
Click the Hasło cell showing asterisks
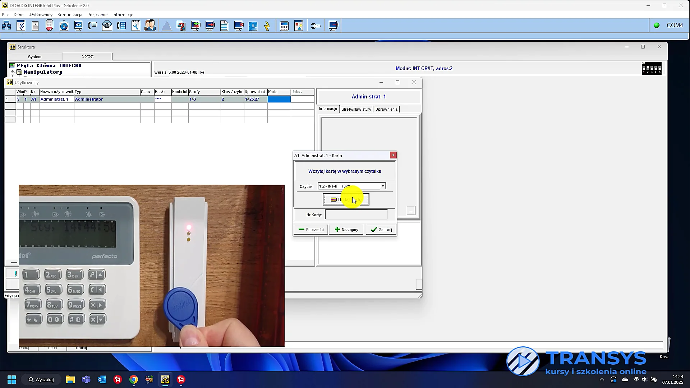[163, 99]
